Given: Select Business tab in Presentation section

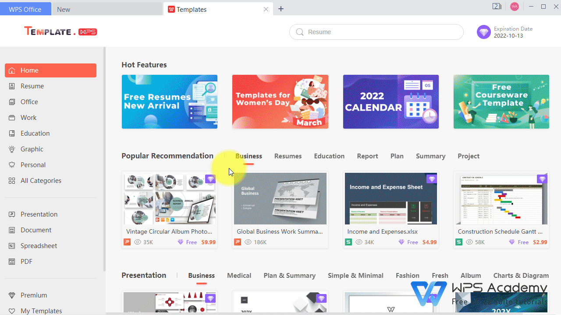Looking at the screenshot, I should 201,276.
